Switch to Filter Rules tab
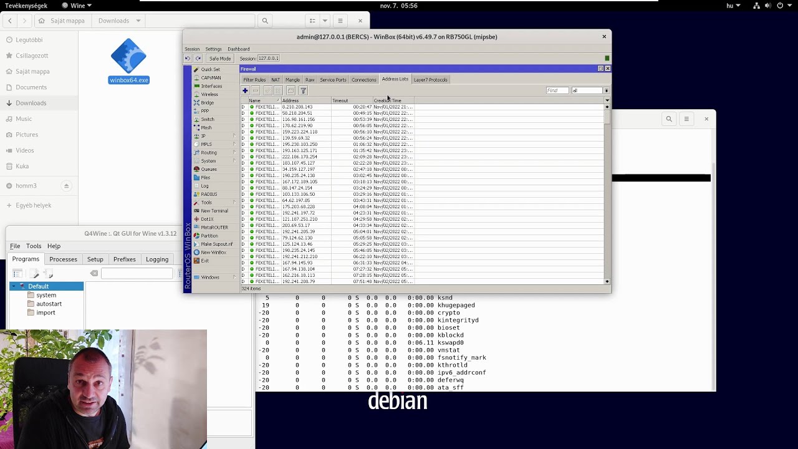Viewport: 798px width, 449px height. [x=254, y=80]
